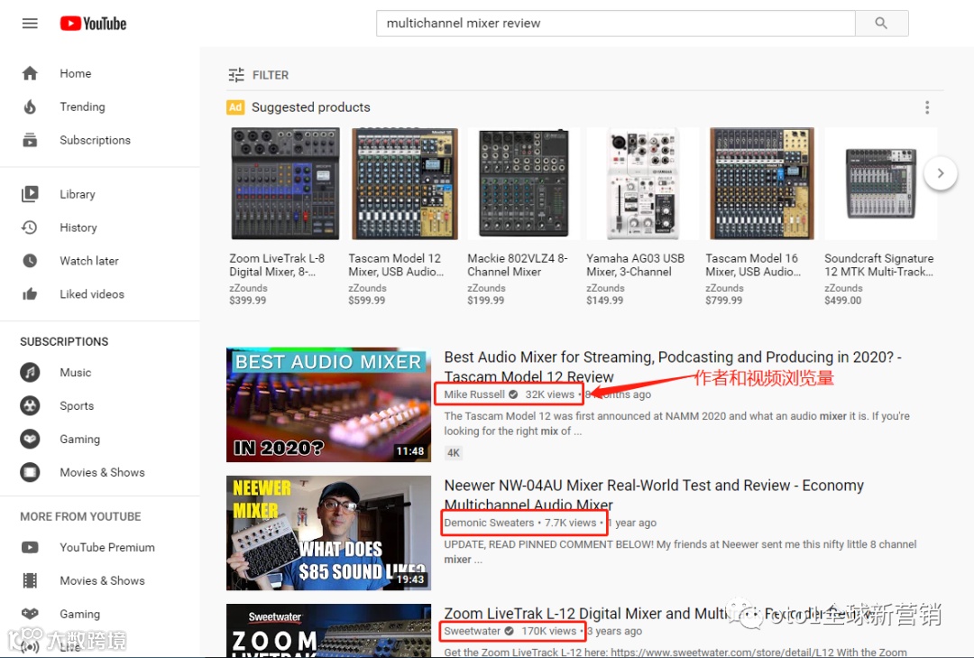Click Soundcraft Signature 12 MTK name
Image resolution: width=974 pixels, height=658 pixels.
[x=879, y=265]
